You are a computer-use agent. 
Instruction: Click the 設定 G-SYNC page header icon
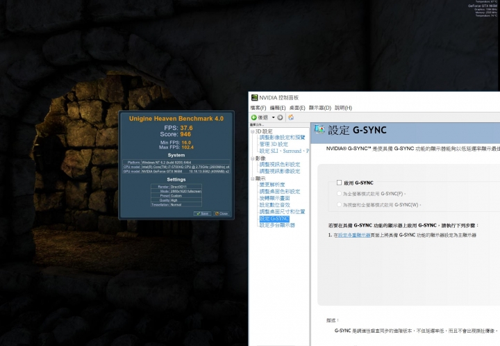[319, 129]
